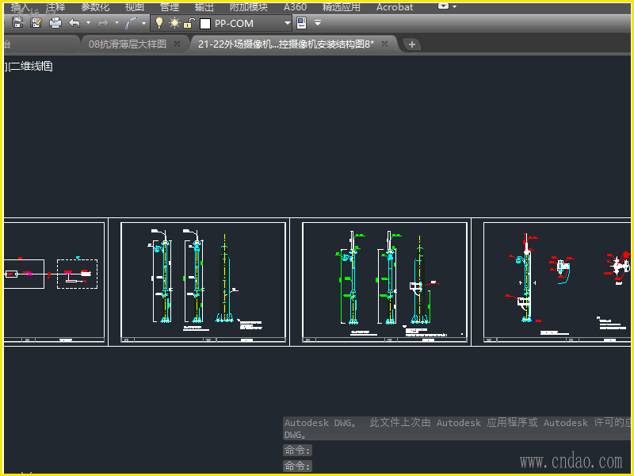Click the Autodesk DWG command history message
Image resolution: width=634 pixels, height=476 pixels.
click(457, 428)
